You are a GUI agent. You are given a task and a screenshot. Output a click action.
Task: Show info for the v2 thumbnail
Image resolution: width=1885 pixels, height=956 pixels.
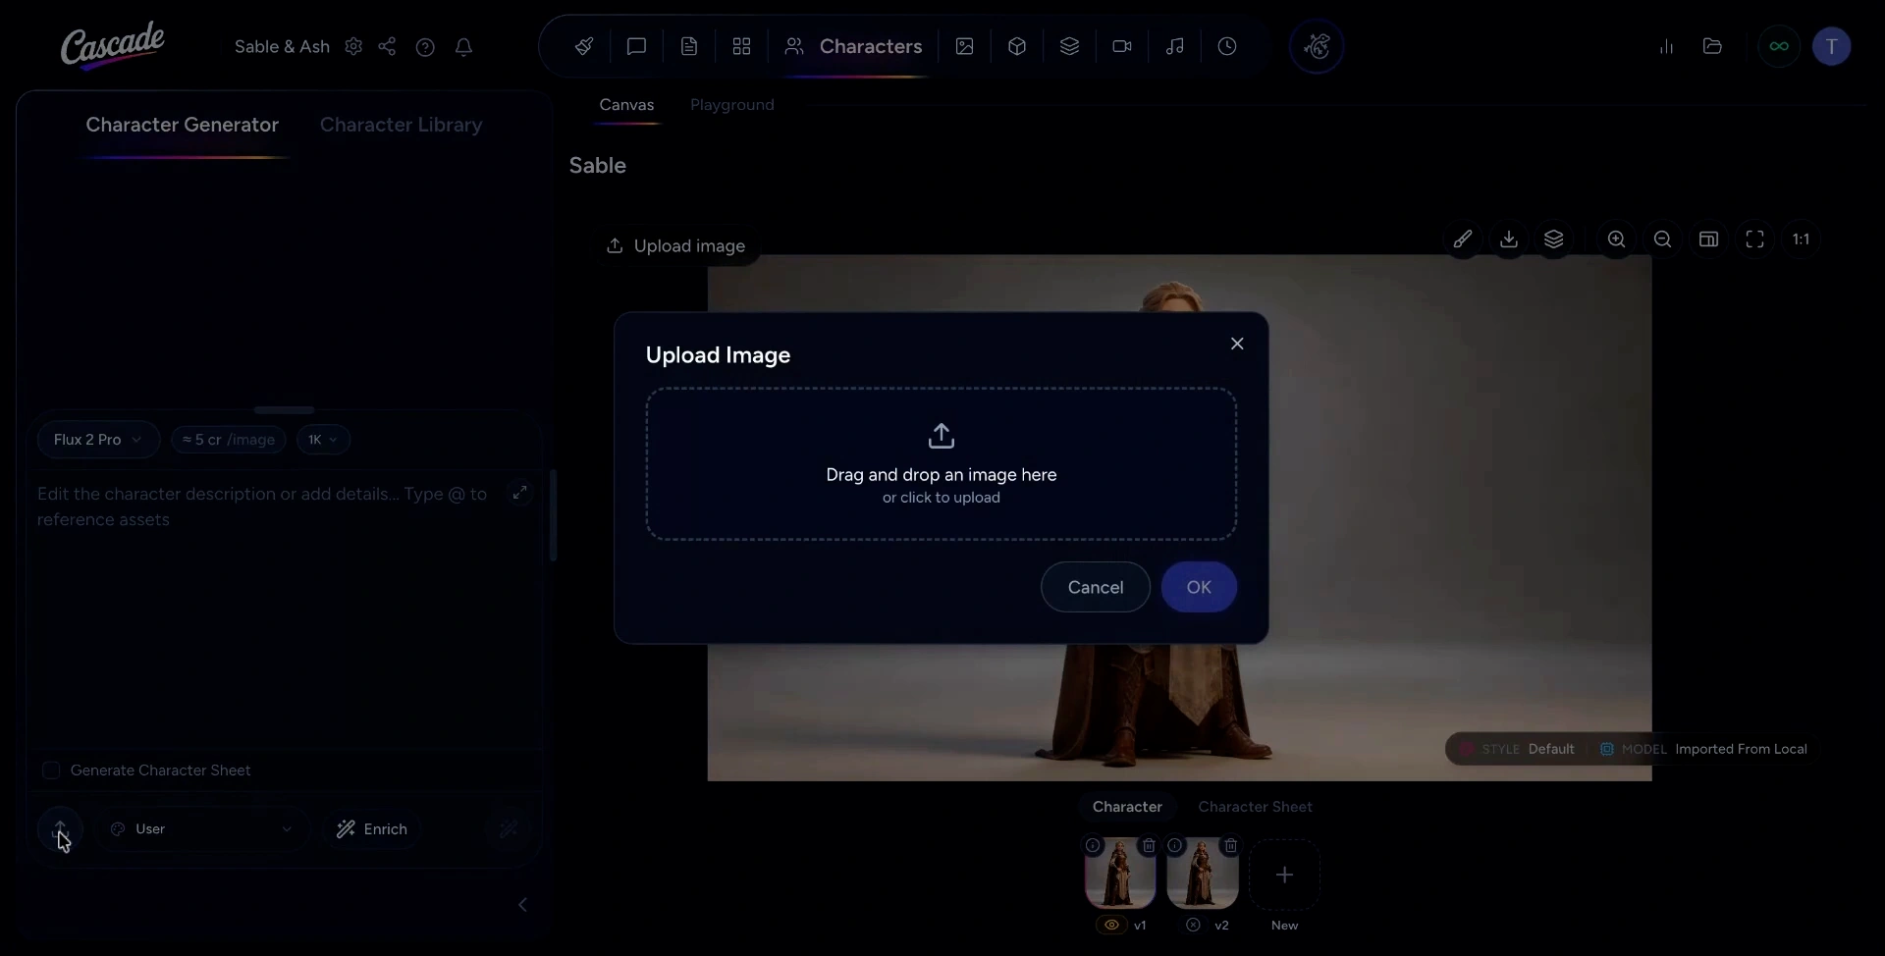[x=1175, y=845]
